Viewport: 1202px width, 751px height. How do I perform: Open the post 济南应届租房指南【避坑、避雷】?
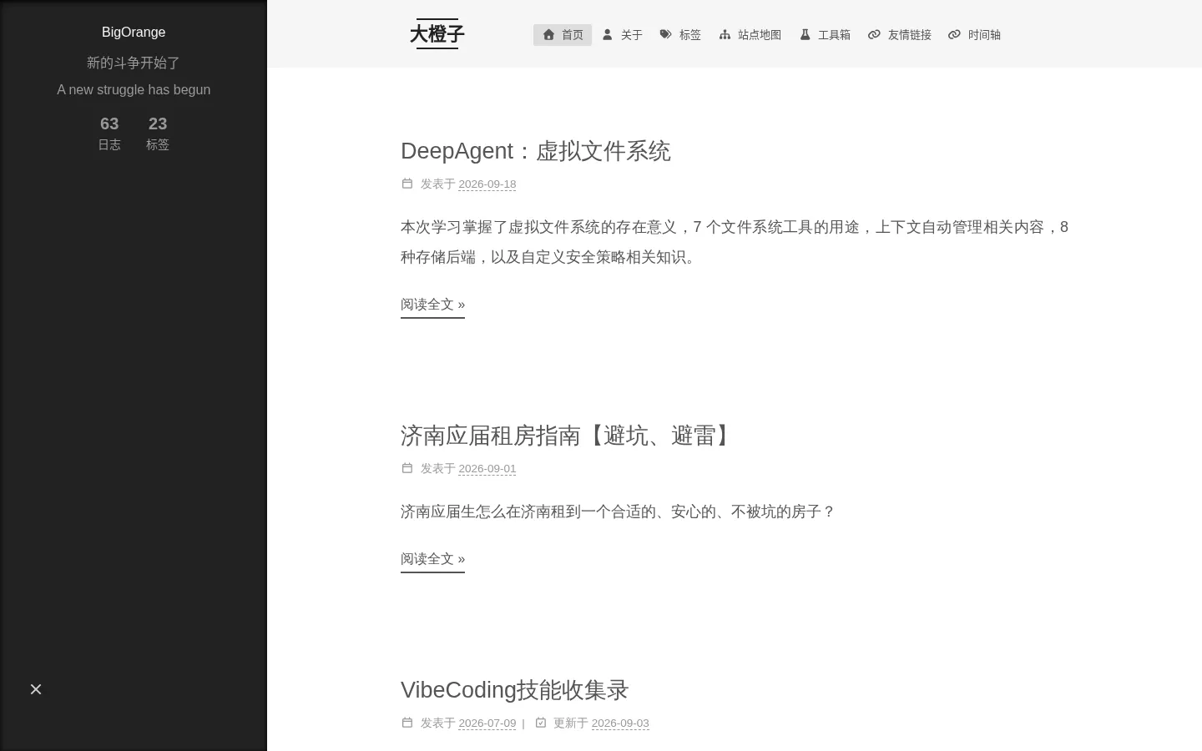(568, 436)
